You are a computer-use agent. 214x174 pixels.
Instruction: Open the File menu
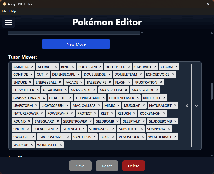pyautogui.click(x=4, y=11)
